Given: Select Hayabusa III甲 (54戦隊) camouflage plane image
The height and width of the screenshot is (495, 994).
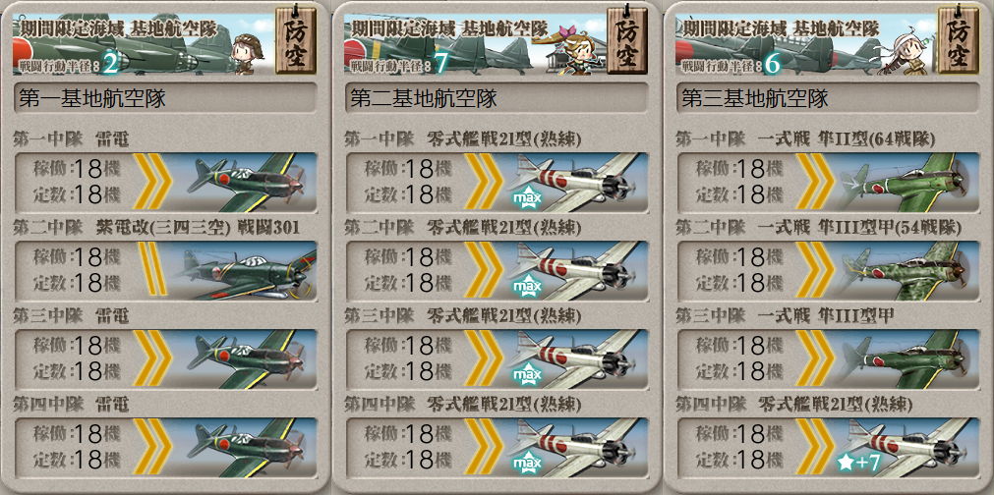Looking at the screenshot, I should coord(907,271).
